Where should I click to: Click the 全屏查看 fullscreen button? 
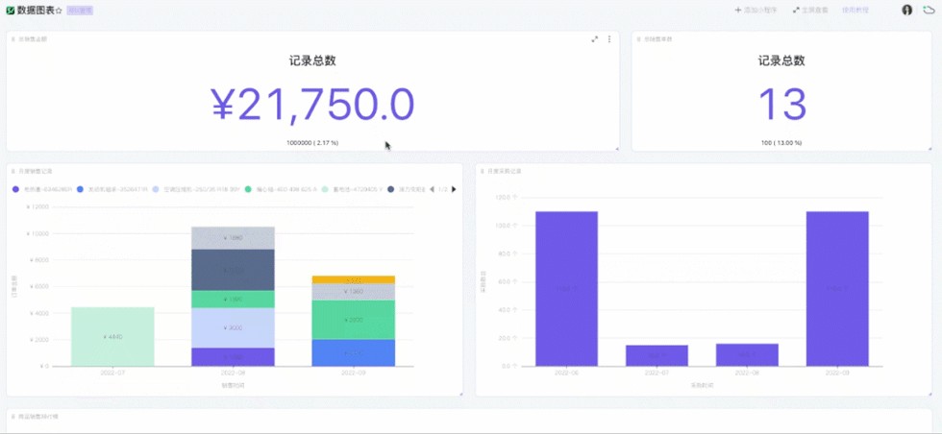pyautogui.click(x=809, y=10)
